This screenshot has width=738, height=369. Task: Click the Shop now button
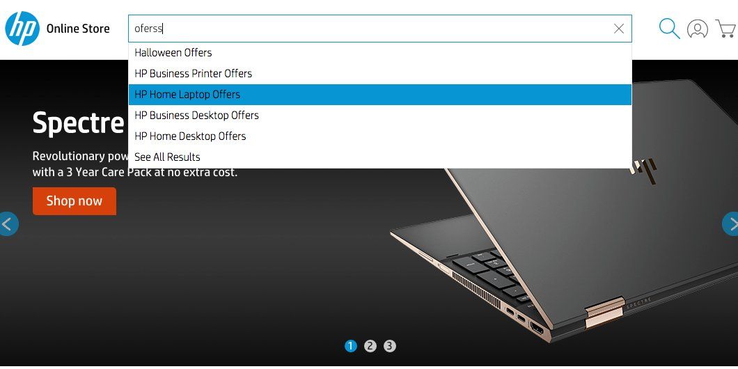(74, 201)
